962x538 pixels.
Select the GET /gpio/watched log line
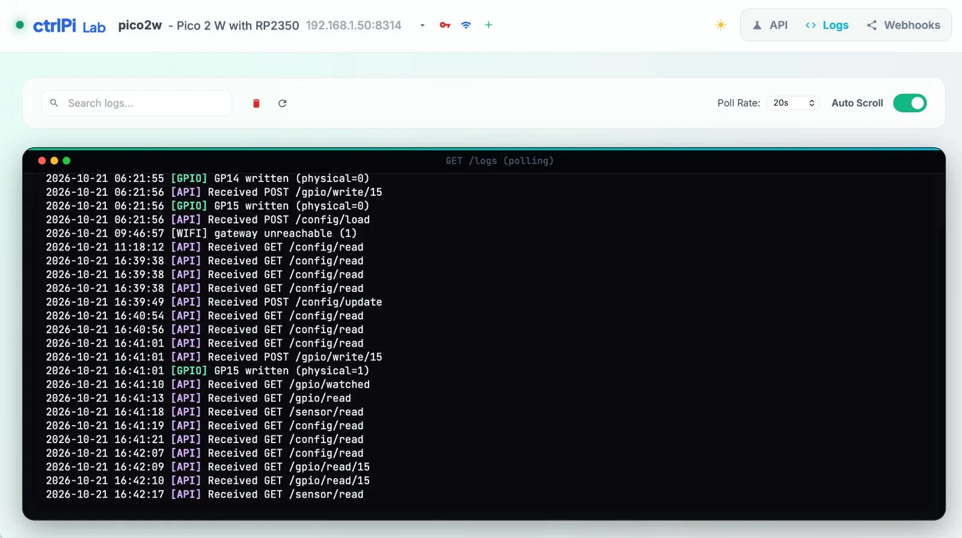point(207,384)
